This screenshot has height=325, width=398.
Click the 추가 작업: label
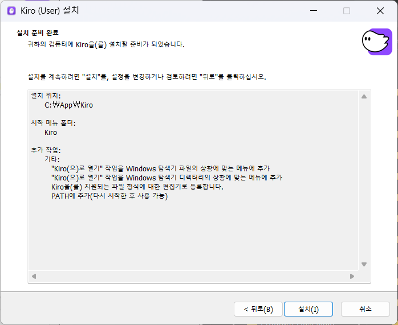point(46,150)
